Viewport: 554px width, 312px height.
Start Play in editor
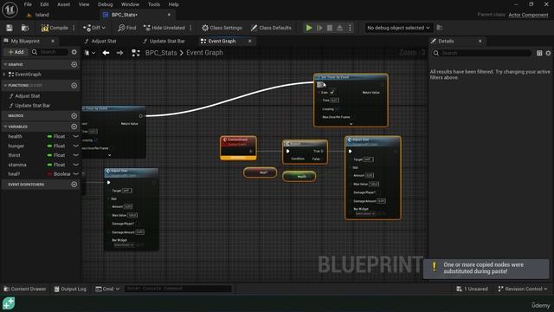309,28
